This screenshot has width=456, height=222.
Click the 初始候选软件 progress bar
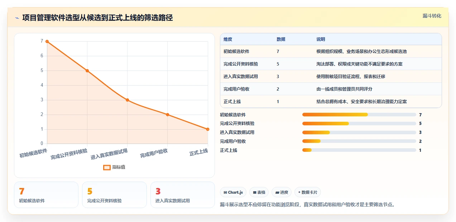359,115
